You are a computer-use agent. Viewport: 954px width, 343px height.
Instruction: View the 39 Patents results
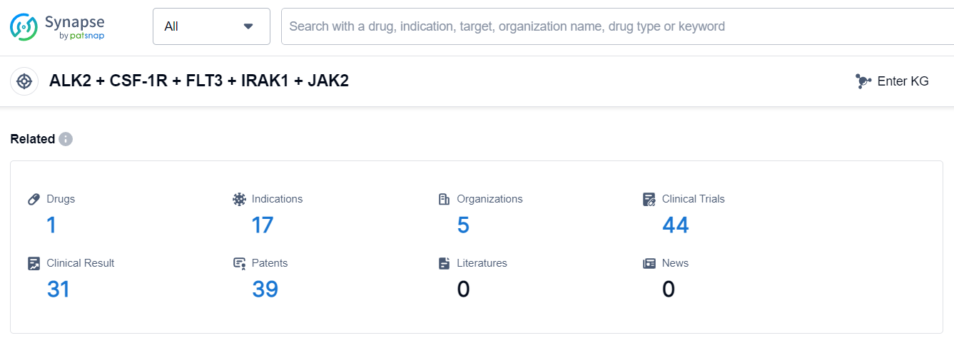[265, 289]
